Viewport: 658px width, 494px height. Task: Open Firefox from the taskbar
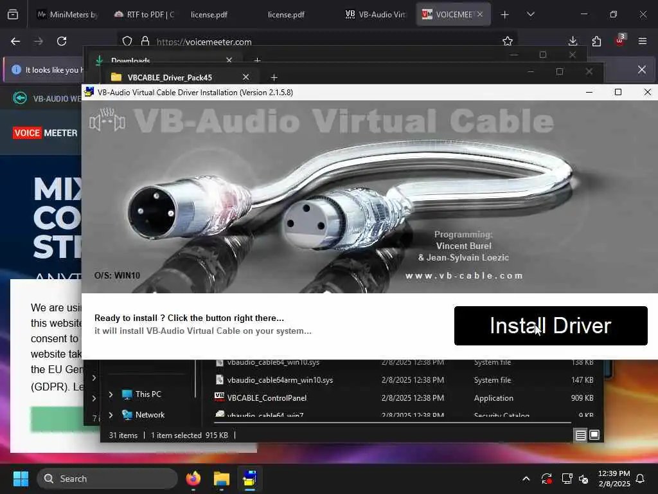coord(193,479)
